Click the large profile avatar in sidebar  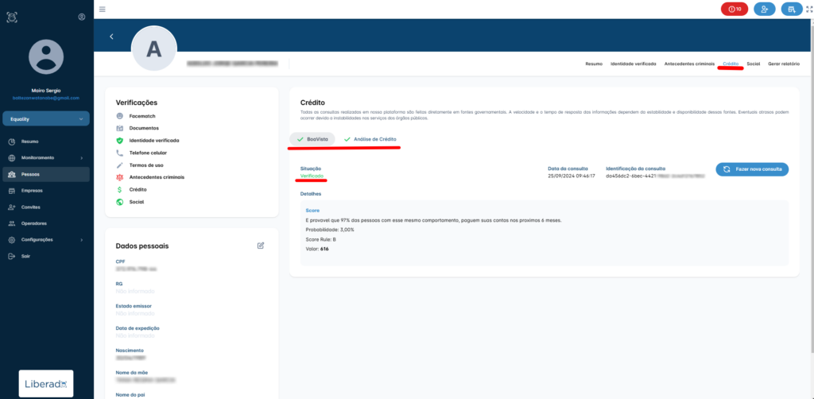coord(46,56)
